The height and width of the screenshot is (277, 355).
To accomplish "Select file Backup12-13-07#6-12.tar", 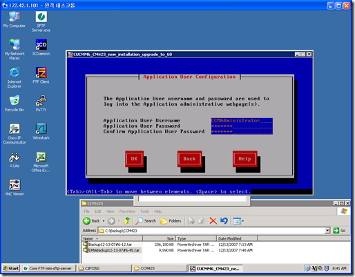I will (108, 245).
